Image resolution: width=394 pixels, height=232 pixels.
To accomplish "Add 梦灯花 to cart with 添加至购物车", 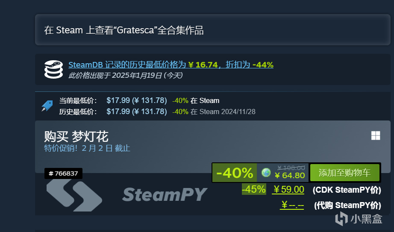I will pyautogui.click(x=345, y=173).
